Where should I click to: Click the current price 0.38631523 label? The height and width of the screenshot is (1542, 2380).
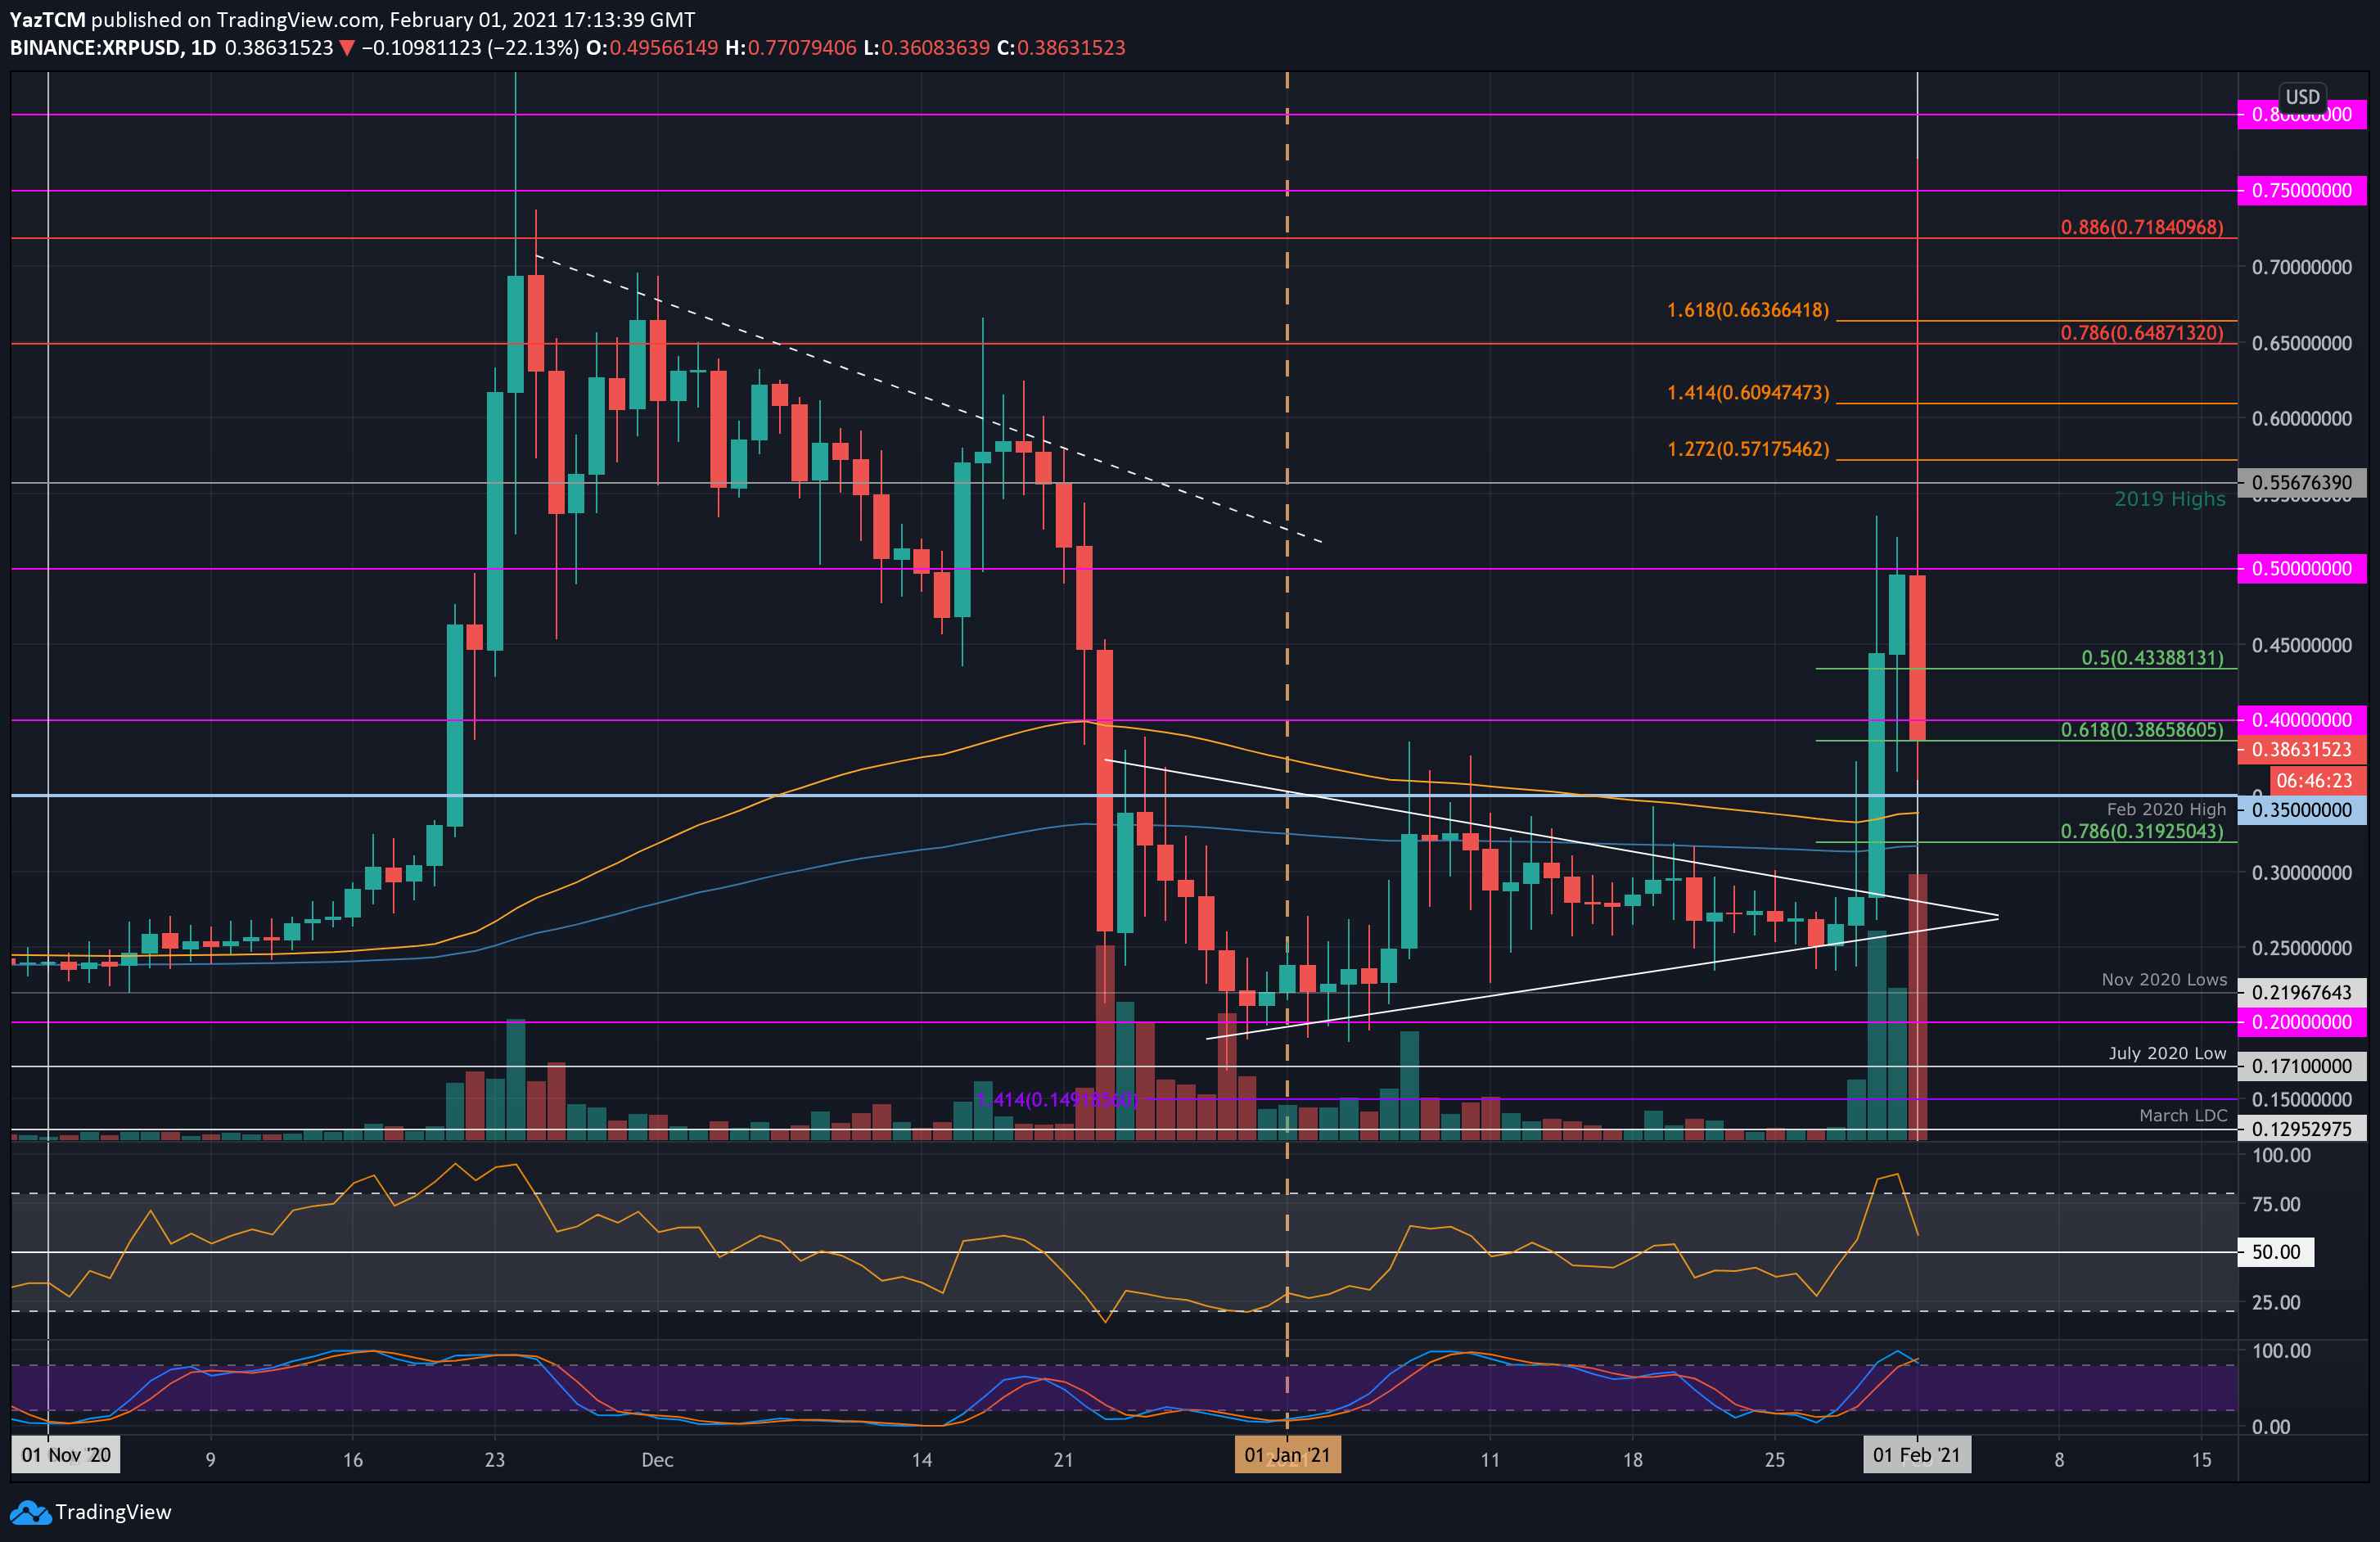2302,749
